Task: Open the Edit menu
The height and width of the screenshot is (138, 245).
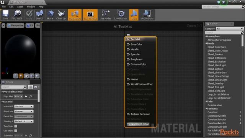Action: pos(11,7)
